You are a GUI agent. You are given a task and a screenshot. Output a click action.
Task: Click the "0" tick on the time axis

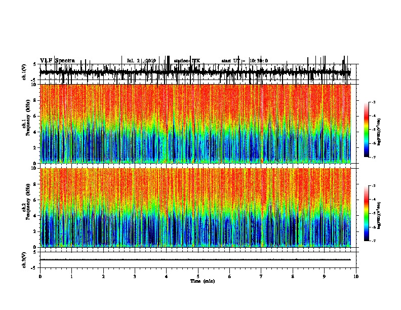click(40, 277)
